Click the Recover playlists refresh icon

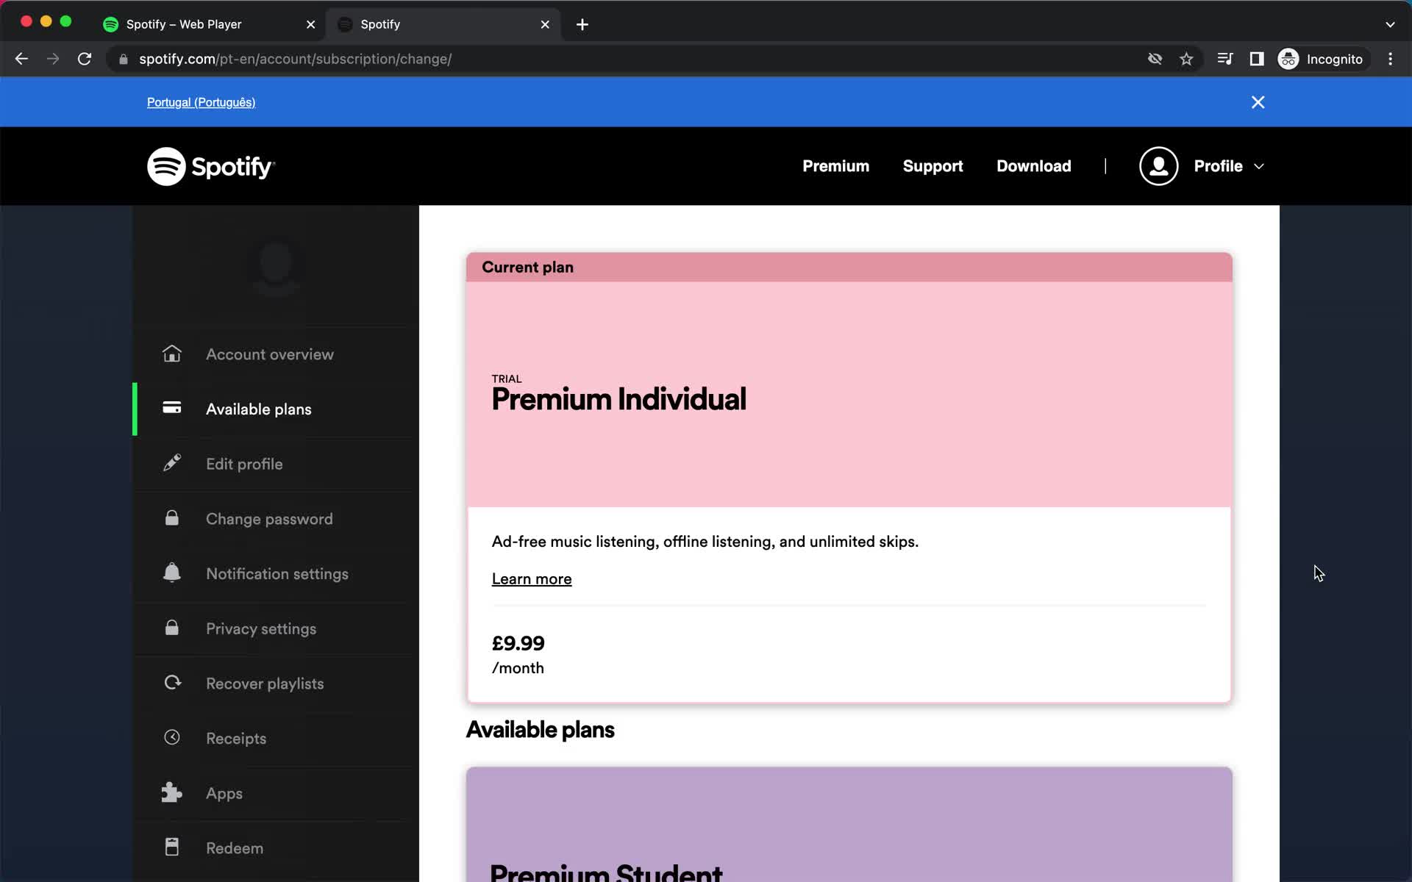click(171, 683)
